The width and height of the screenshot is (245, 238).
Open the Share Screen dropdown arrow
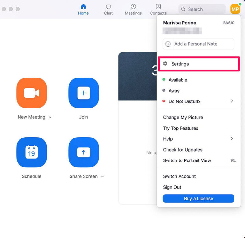[x=102, y=177]
